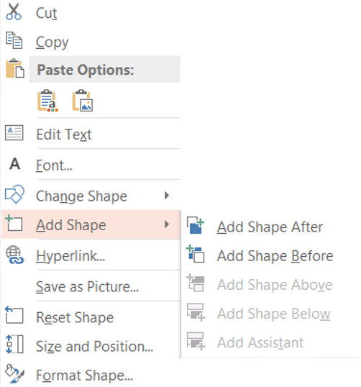
Task: Select Keep Source Formatting paste icon
Action: (47, 101)
